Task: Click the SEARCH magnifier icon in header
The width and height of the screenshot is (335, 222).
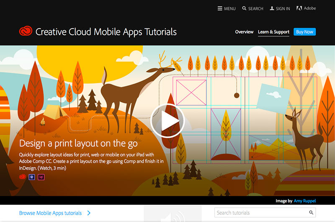Action: (244, 8)
